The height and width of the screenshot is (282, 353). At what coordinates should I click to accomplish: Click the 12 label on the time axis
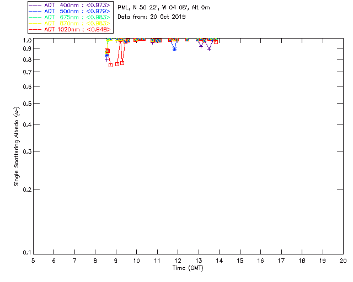[178, 261]
